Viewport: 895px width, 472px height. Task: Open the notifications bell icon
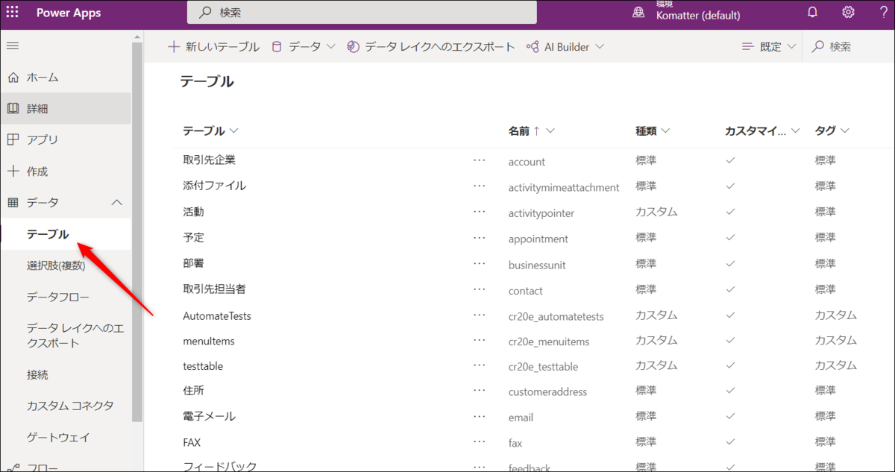point(812,12)
